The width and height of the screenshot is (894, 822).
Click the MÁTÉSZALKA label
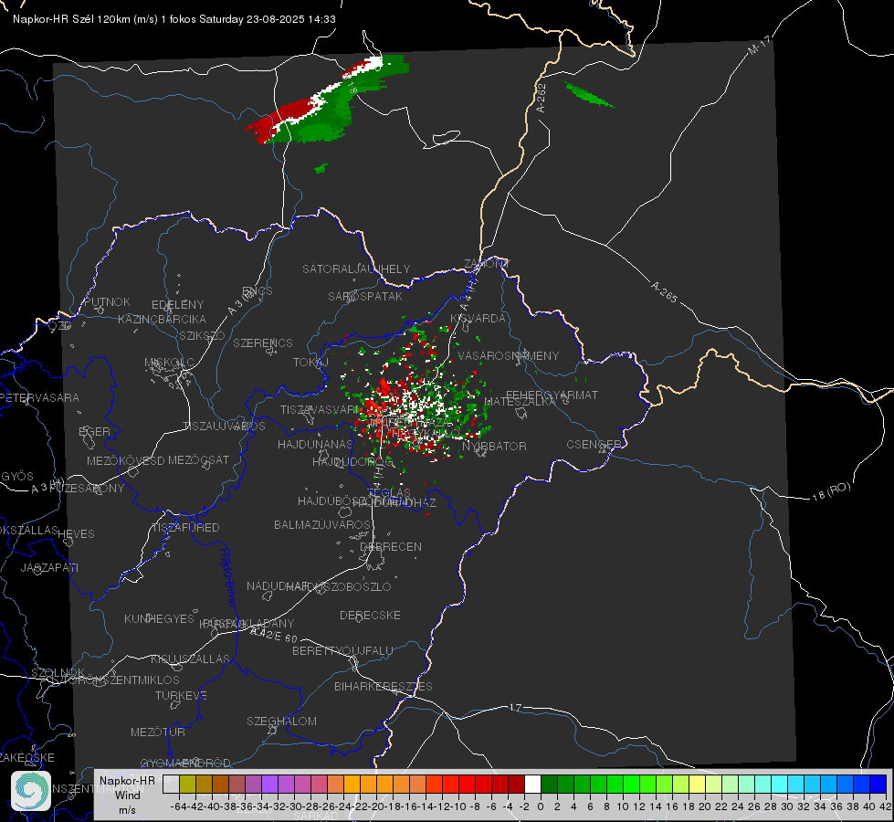coord(520,401)
